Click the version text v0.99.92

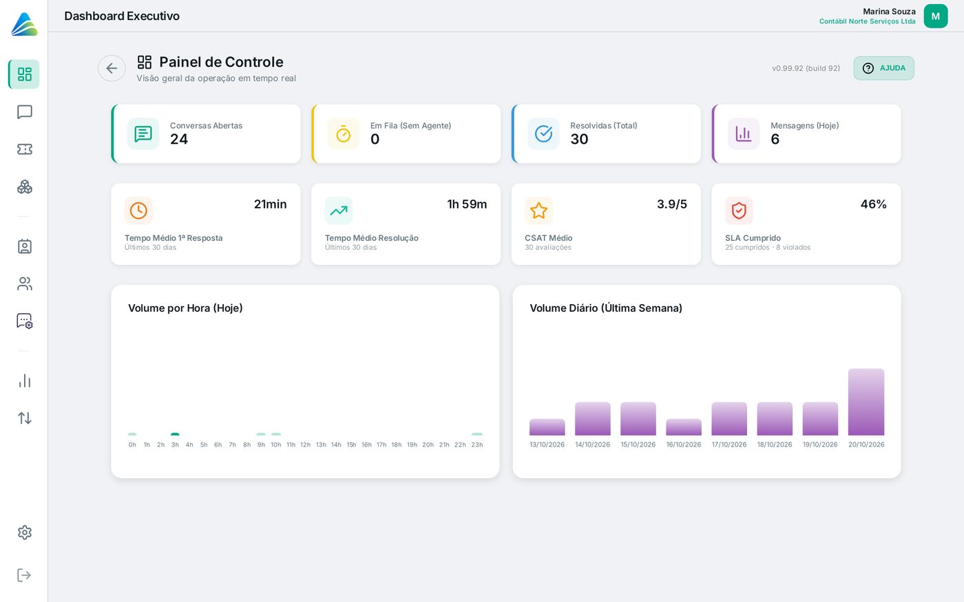coord(806,68)
